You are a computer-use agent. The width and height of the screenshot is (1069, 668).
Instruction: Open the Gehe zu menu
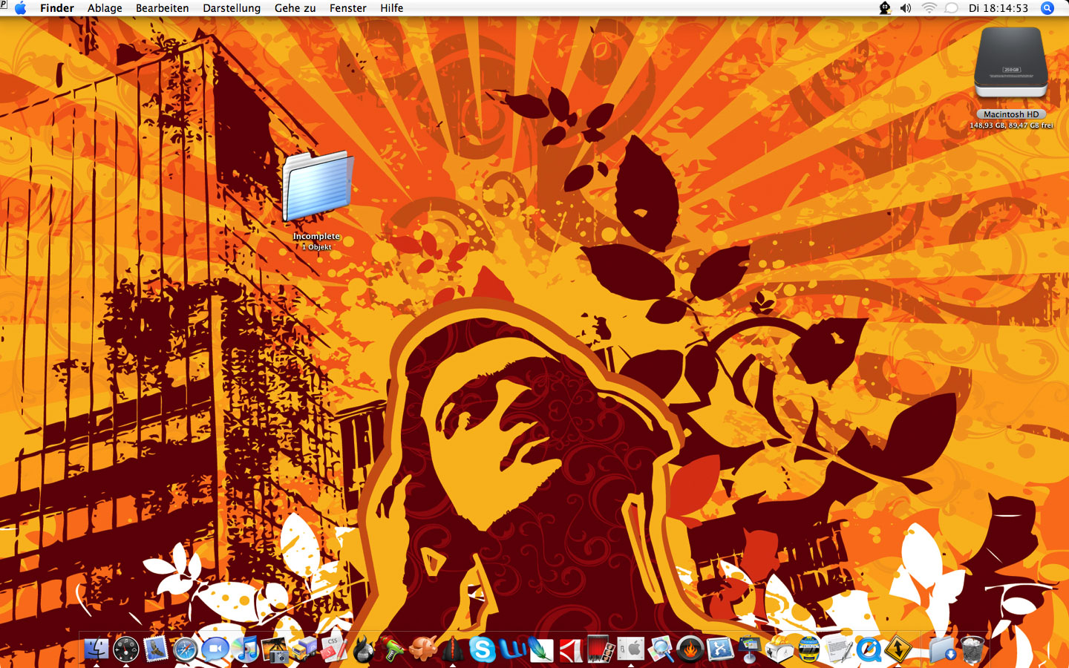coord(295,8)
